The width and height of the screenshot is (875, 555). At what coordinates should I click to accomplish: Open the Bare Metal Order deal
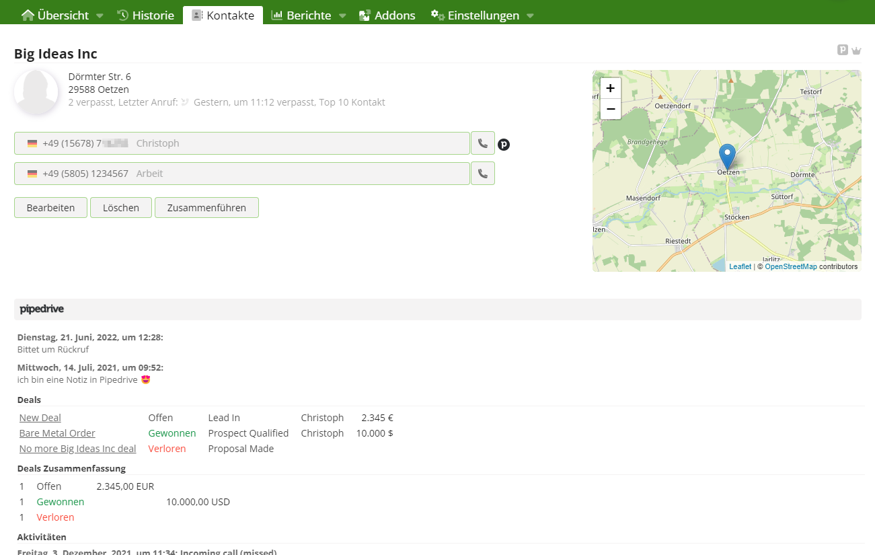click(57, 433)
